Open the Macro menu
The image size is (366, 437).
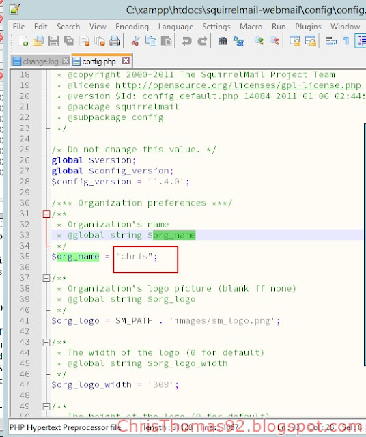pyautogui.click(x=251, y=27)
